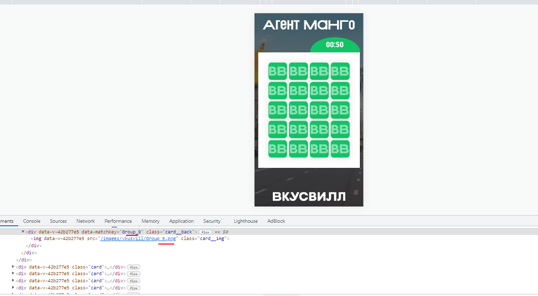Flip the second card in the bottom row

tap(298, 149)
